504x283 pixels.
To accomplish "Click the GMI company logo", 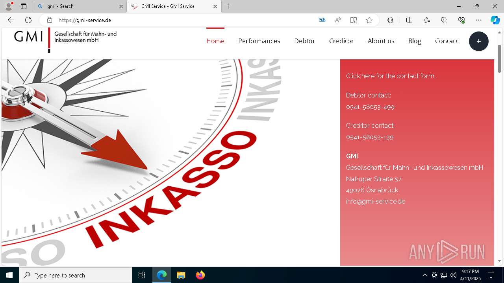I will coord(65,40).
